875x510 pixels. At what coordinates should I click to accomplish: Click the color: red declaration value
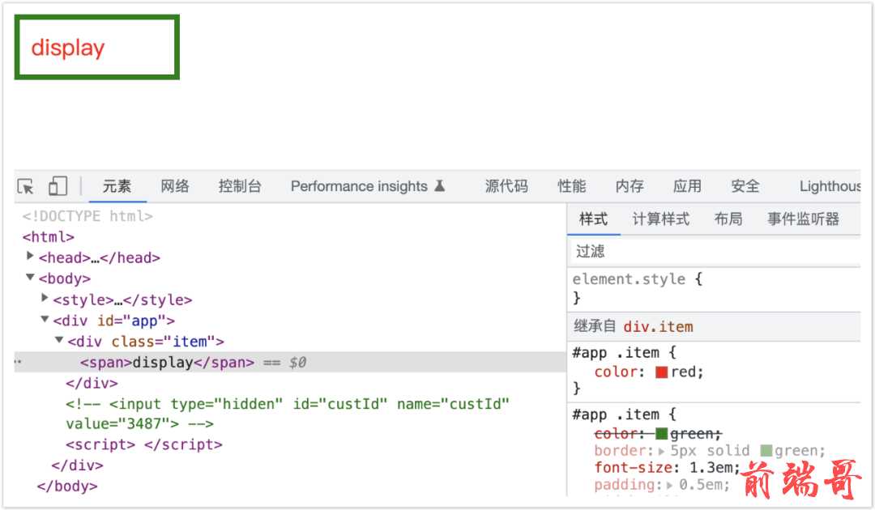click(x=686, y=372)
